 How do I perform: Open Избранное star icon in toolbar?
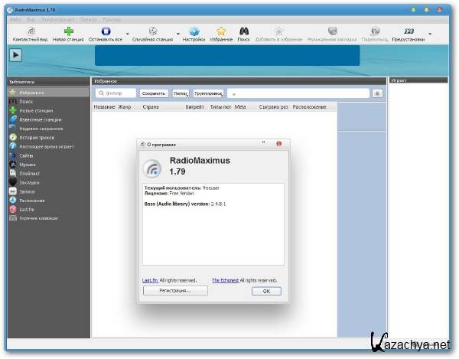point(221,32)
